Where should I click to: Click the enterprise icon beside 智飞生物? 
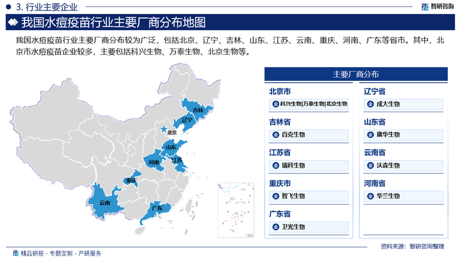click(x=275, y=196)
